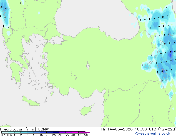
Task: Click the above-50 arrow tip of the legend
Action: point(88,132)
